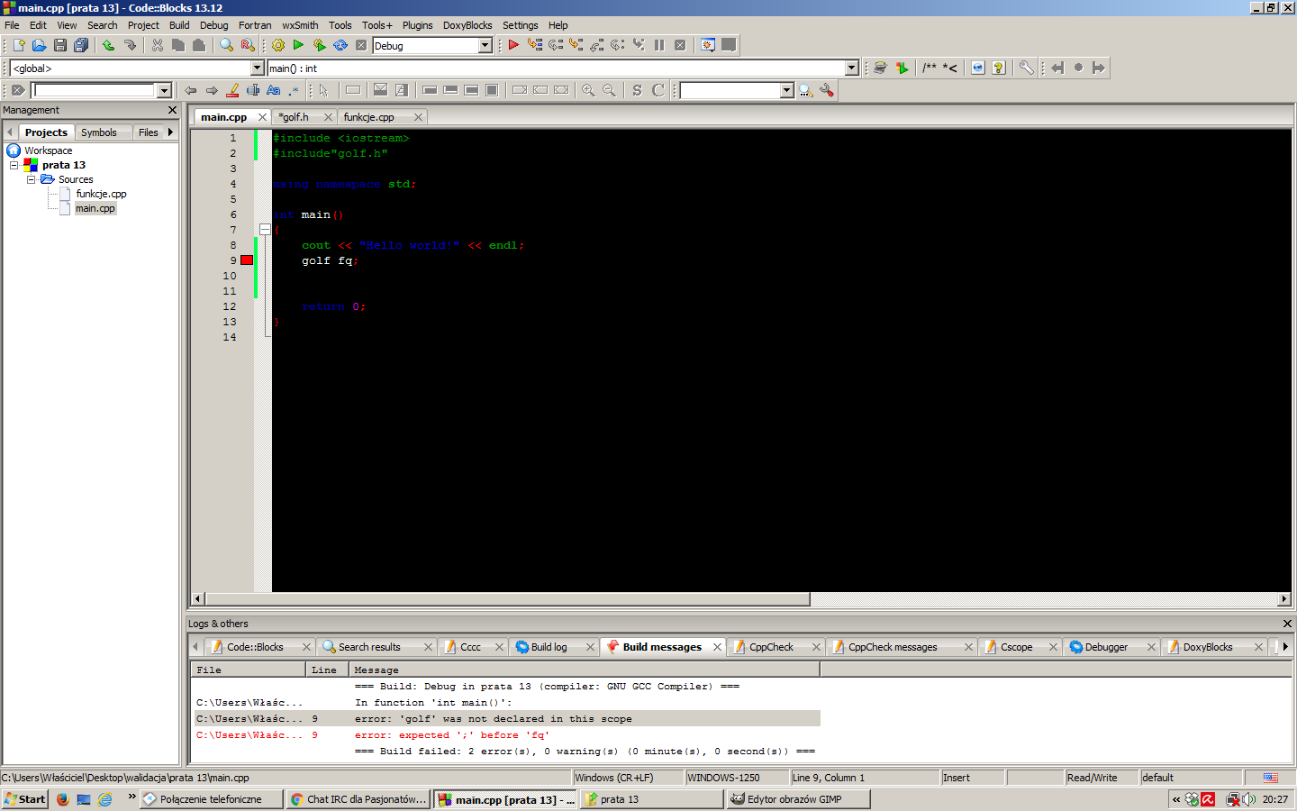Click the Zoom in icon
This screenshot has height=811, width=1297.
(588, 90)
